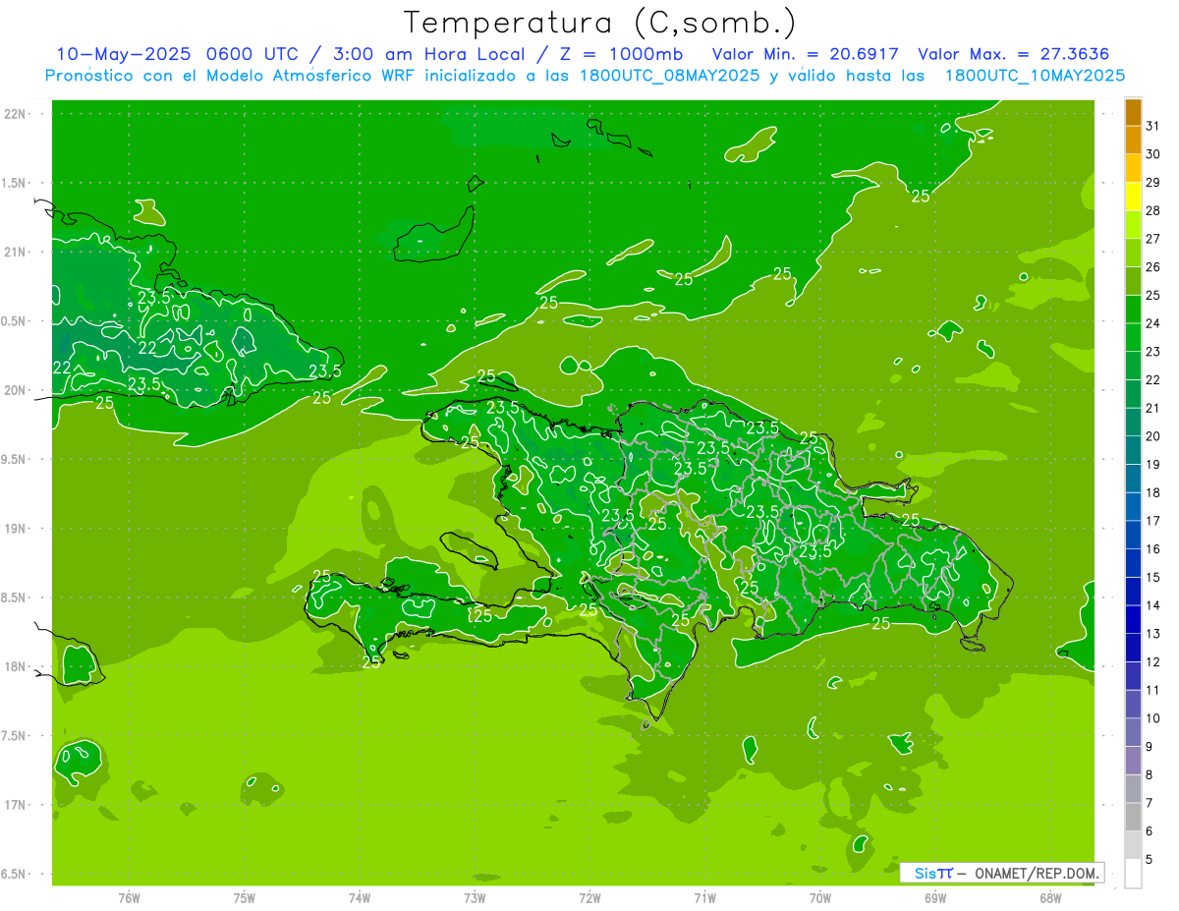This screenshot has width=1179, height=911.
Task: Click the longitude axis label '75W'
Action: [245, 898]
